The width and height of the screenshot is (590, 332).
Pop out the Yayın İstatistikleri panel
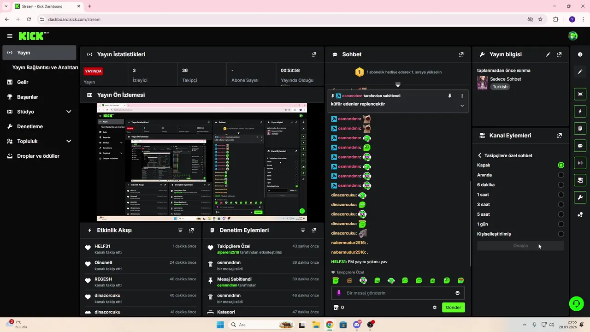[x=314, y=54]
